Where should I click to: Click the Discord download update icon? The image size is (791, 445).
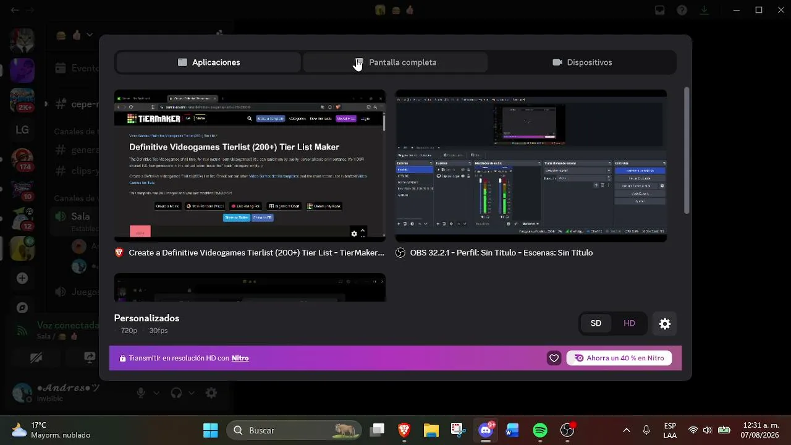coord(704,10)
